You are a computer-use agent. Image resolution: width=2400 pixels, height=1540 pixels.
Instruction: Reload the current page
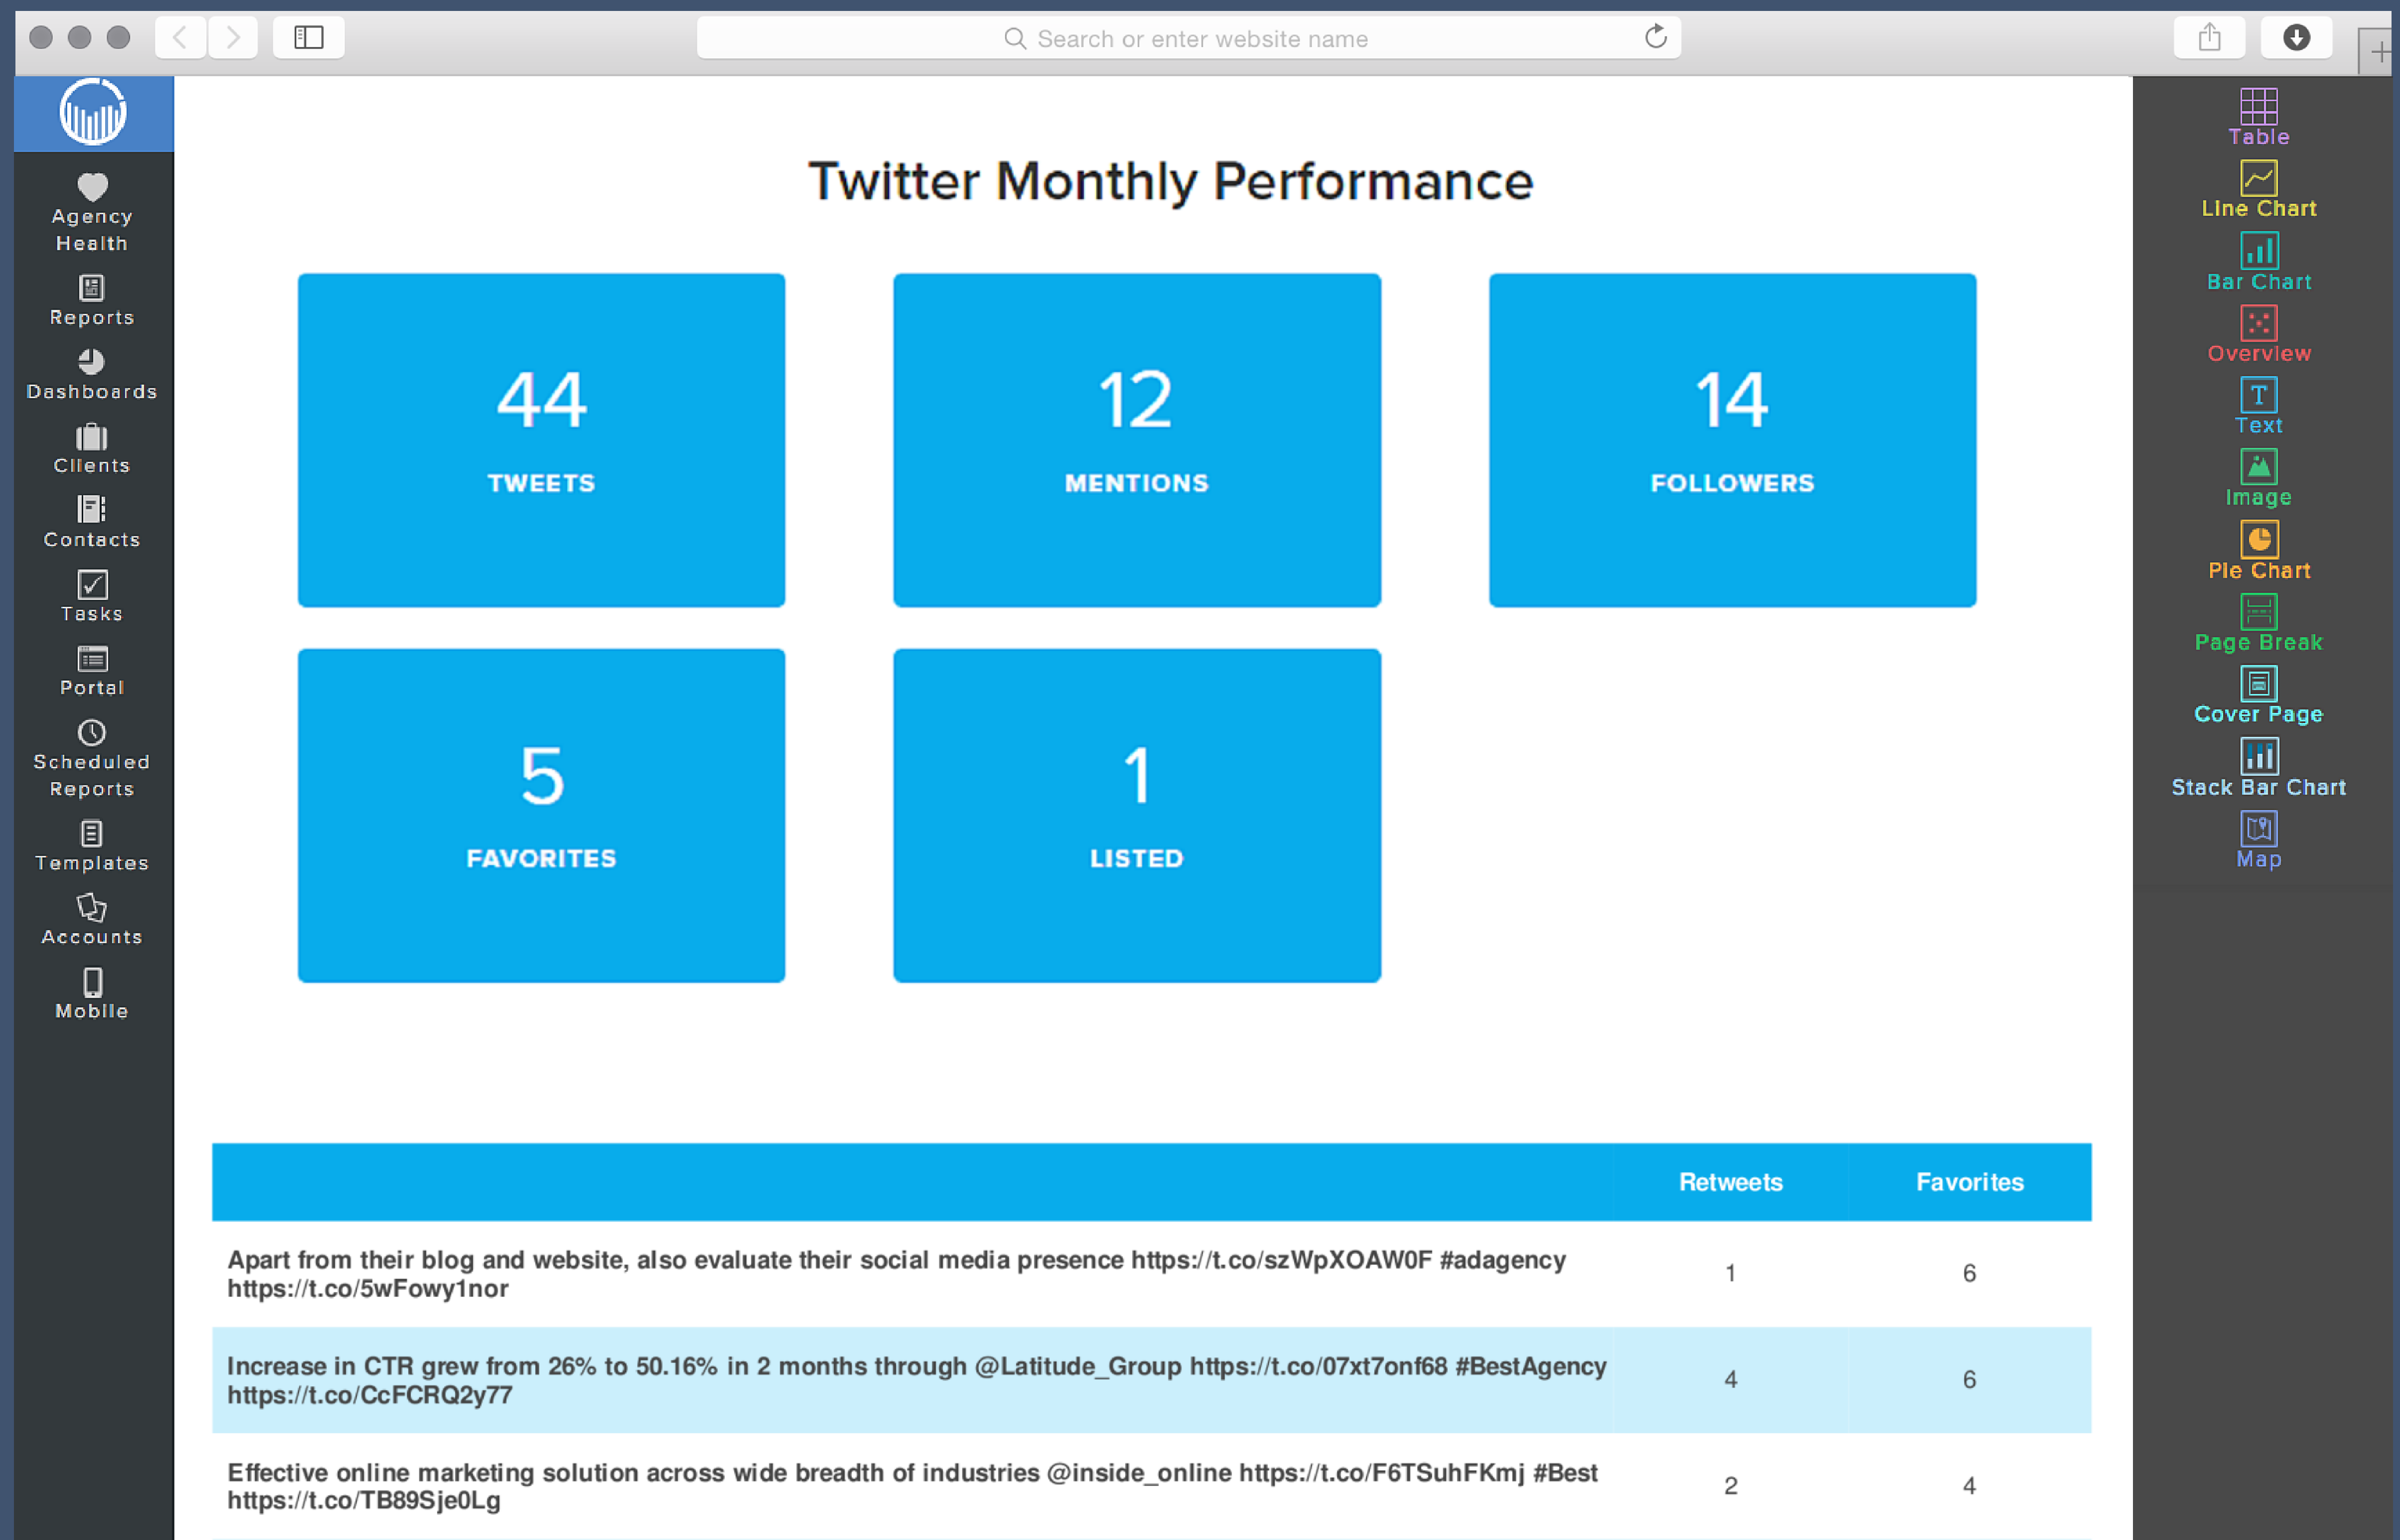1655,37
